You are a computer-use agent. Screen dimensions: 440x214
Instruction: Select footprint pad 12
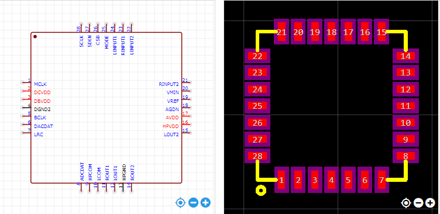(x=405, y=89)
